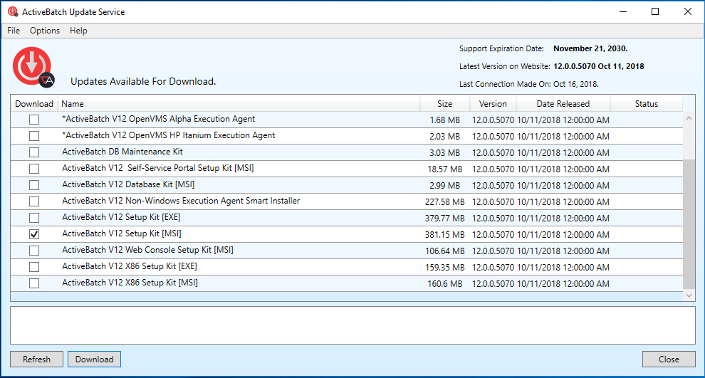Click the Refresh button
The image size is (705, 378).
click(x=36, y=359)
